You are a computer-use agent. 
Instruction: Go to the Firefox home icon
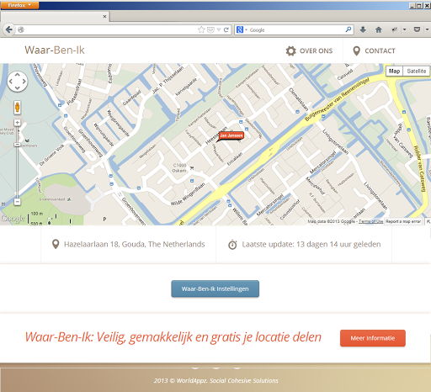click(379, 29)
